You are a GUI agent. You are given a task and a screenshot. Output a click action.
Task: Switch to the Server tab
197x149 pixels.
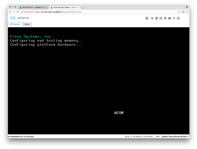click(x=27, y=24)
